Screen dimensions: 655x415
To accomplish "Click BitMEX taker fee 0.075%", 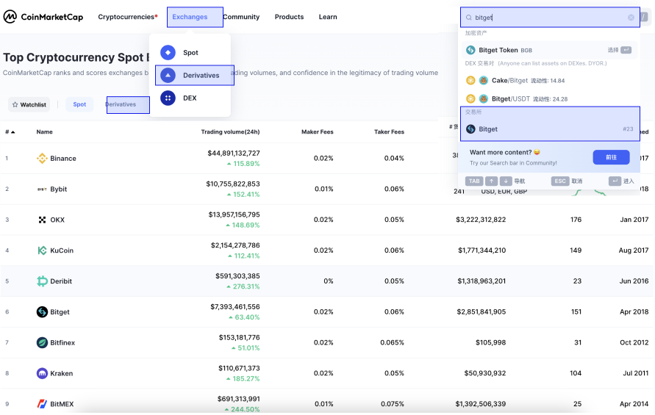I will click(393, 404).
